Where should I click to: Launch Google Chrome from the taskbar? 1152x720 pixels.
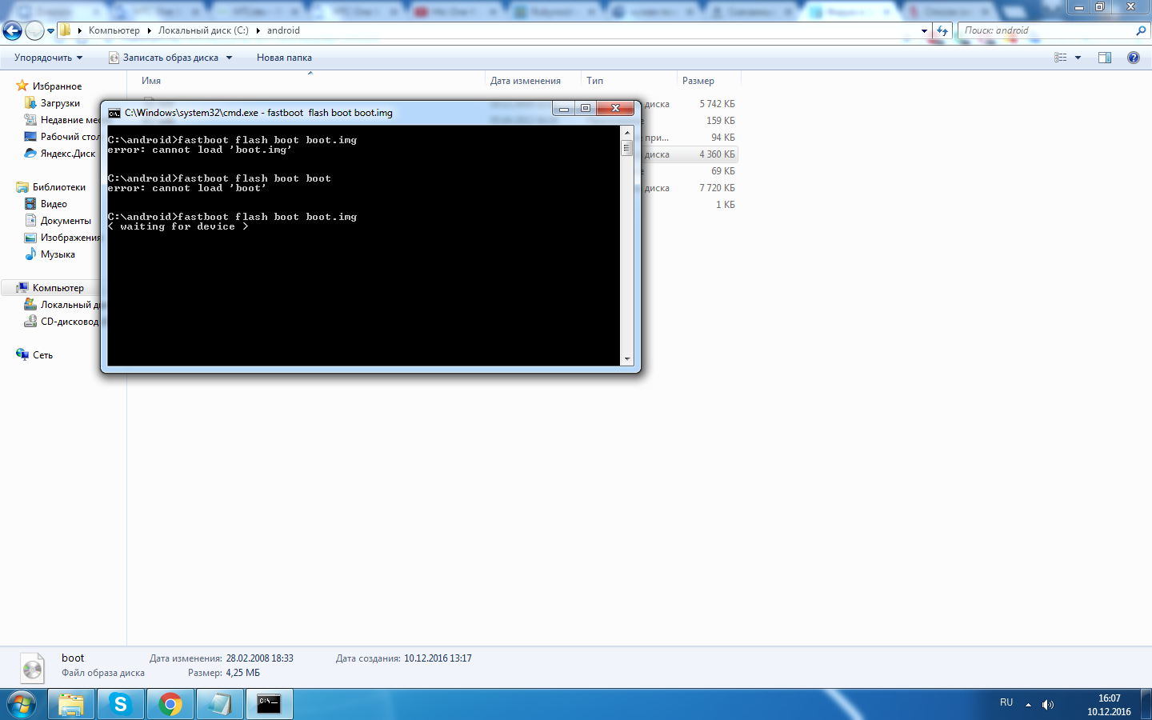pyautogui.click(x=170, y=704)
